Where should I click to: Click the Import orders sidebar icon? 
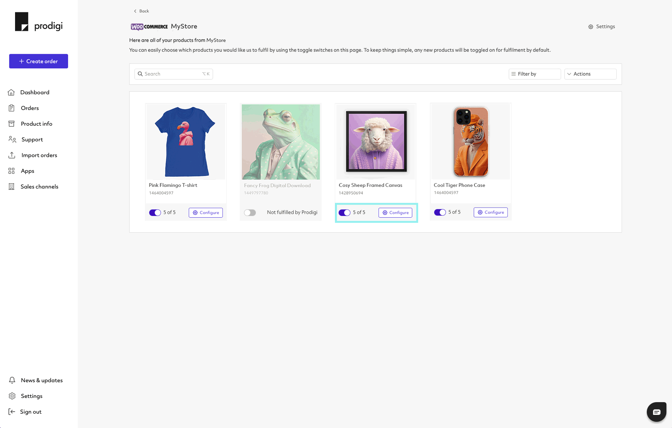[x=12, y=155]
